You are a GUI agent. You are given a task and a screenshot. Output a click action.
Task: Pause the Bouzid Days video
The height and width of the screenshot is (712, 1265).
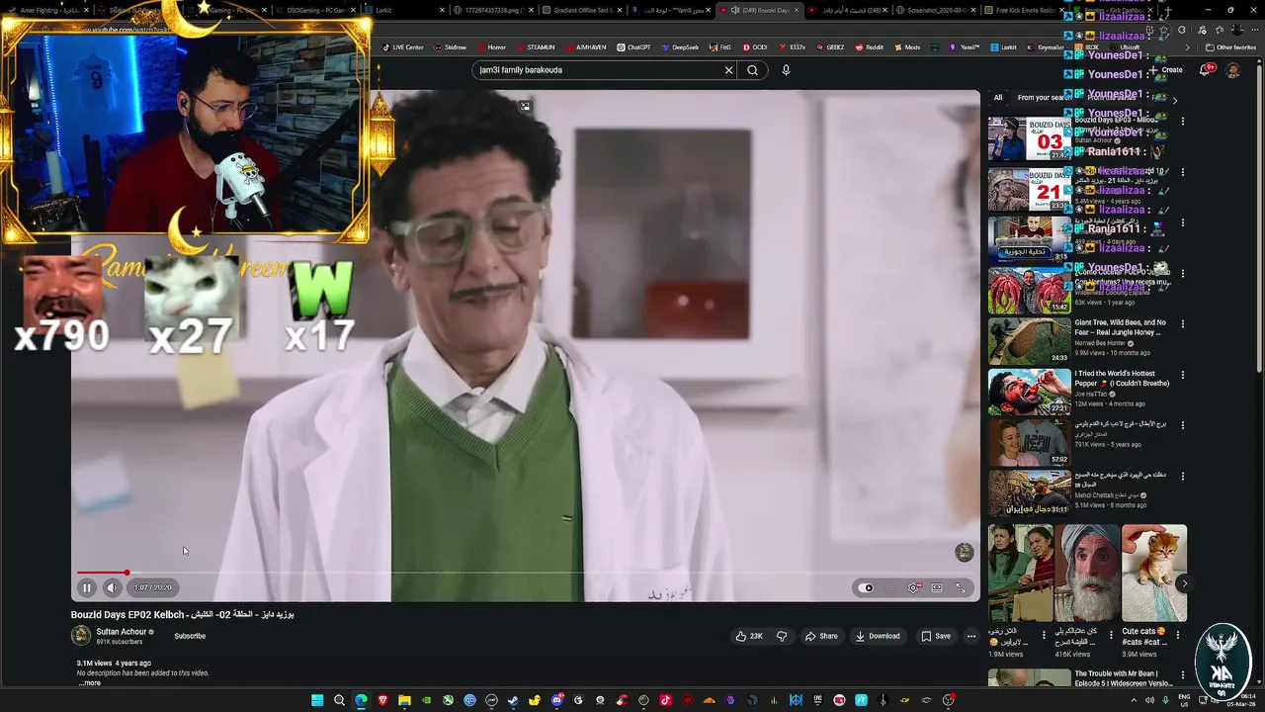tap(87, 587)
